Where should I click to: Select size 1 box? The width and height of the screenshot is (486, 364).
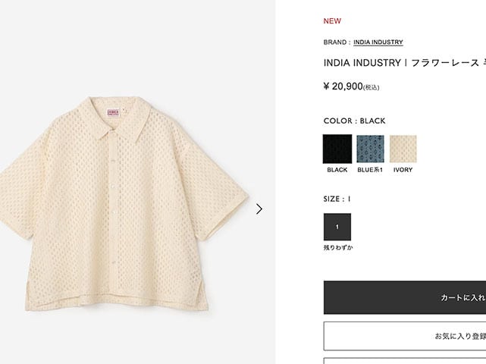tap(337, 227)
